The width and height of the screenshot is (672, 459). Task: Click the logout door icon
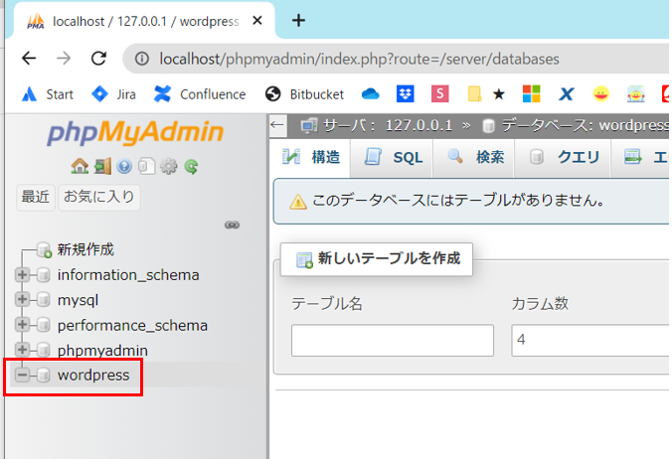click(101, 167)
